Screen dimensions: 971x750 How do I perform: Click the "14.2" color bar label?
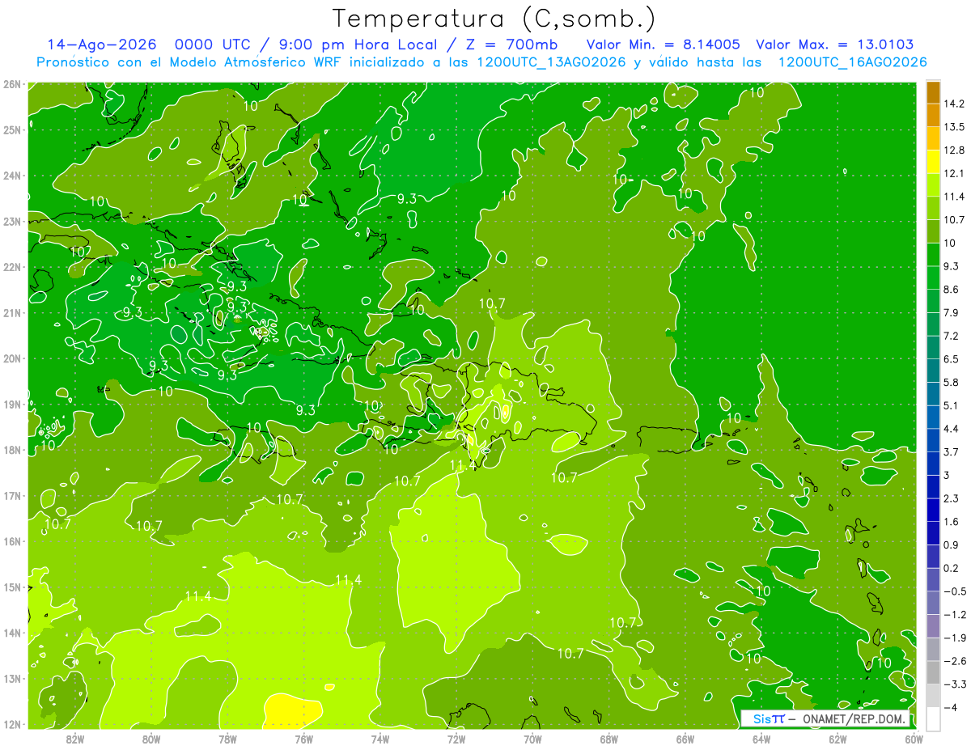tap(955, 104)
